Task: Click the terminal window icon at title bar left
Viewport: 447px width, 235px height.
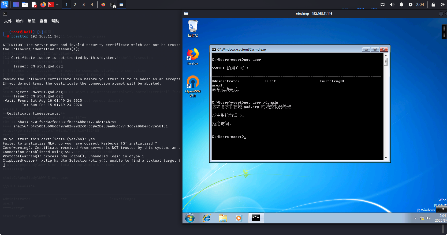Action: click(x=5, y=13)
